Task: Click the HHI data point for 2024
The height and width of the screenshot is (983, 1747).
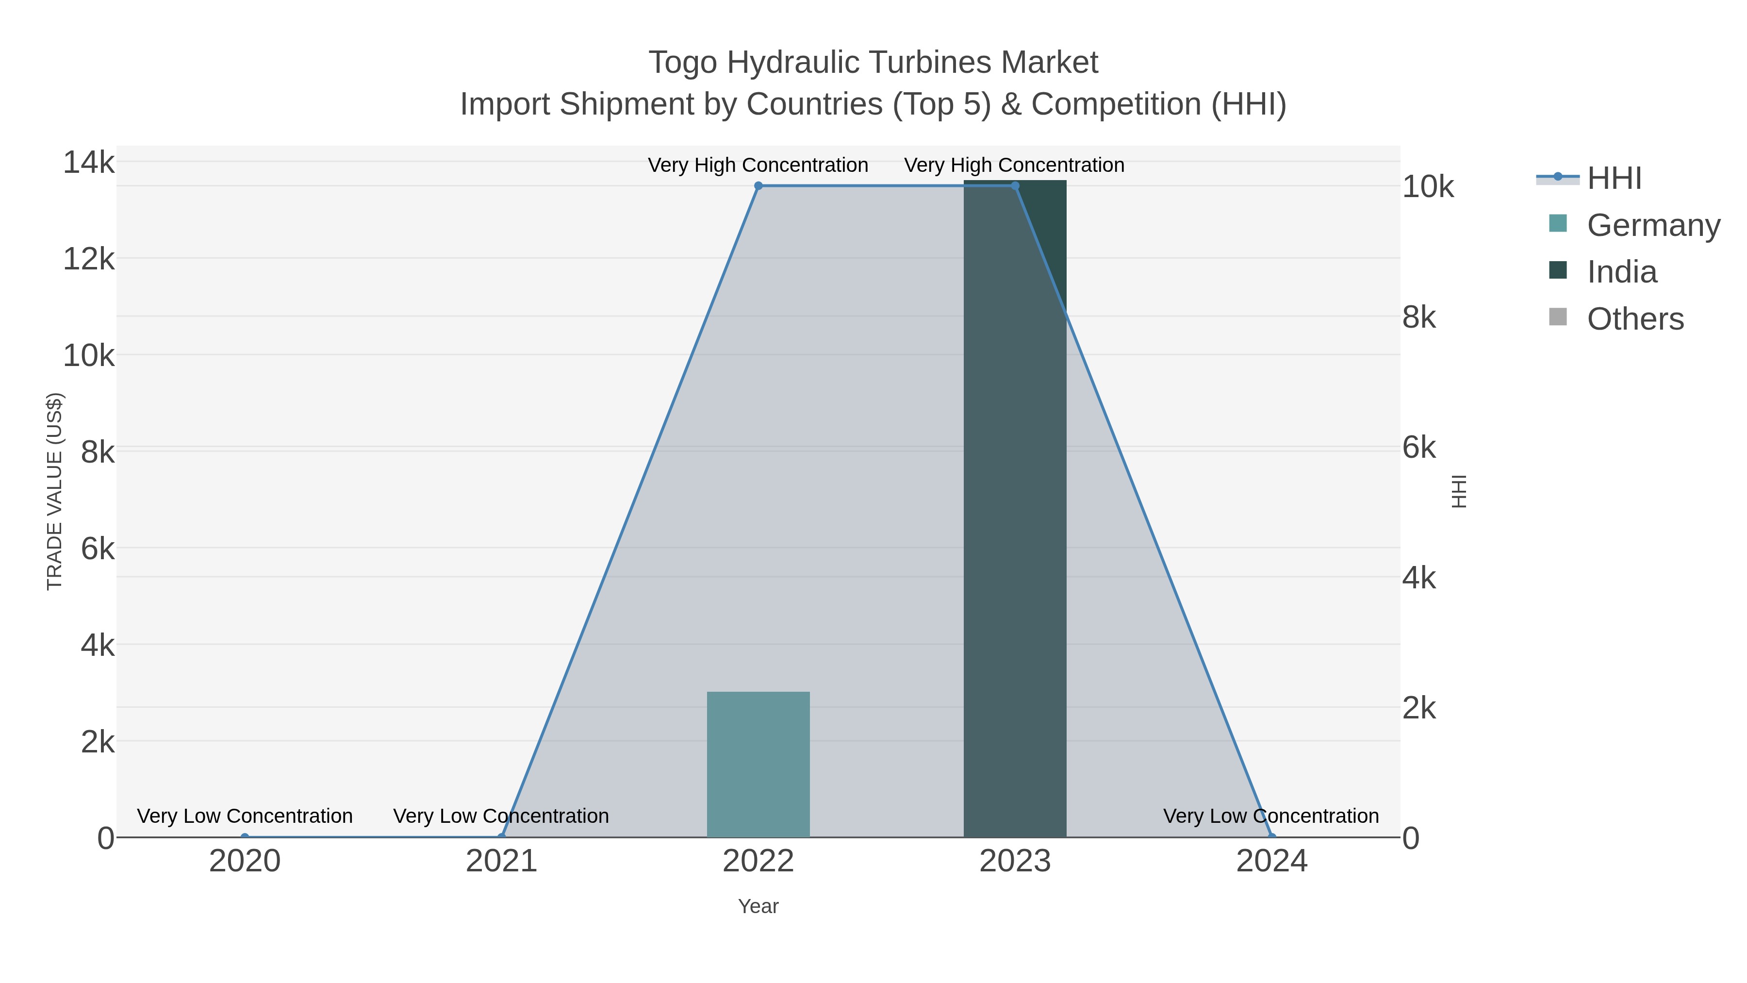Action: tap(1272, 837)
